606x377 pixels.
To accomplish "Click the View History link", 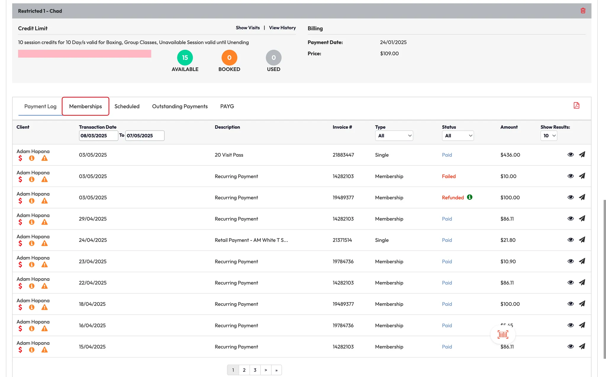I will tap(282, 28).
